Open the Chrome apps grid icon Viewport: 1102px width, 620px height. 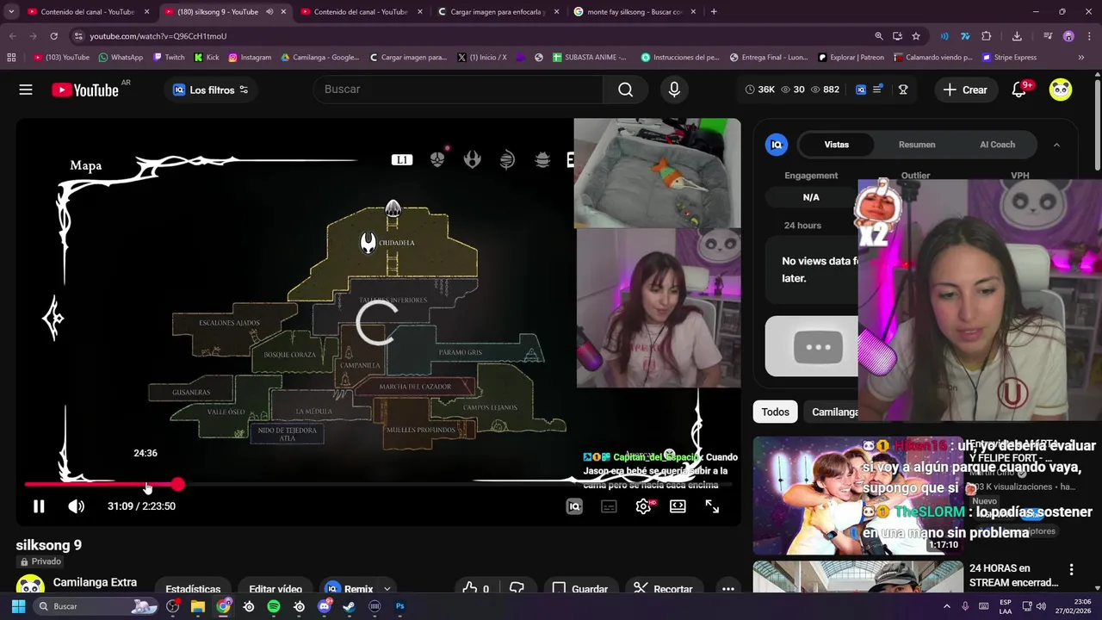click(x=11, y=58)
